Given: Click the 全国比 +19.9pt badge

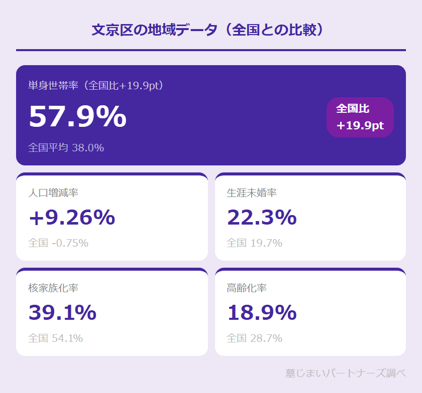Looking at the screenshot, I should coord(360,117).
